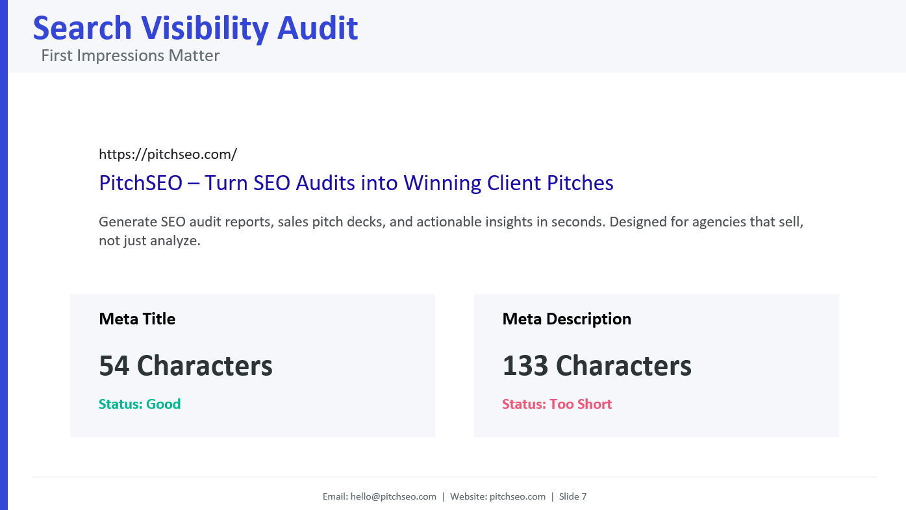Click the Meta Title card label
This screenshot has height=510, width=906.
(137, 319)
